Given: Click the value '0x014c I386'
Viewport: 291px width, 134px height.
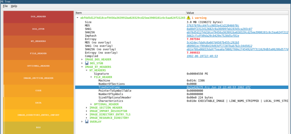Looking at the screenshot, I should pos(196,81).
